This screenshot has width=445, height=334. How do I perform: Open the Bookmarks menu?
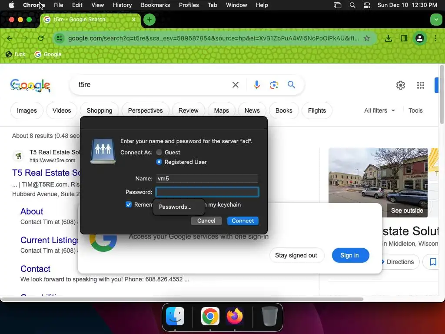coord(155,5)
